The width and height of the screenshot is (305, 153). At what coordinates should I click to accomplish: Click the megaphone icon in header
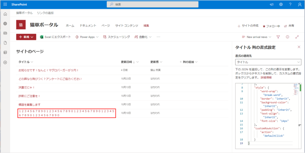[x=271, y=4]
